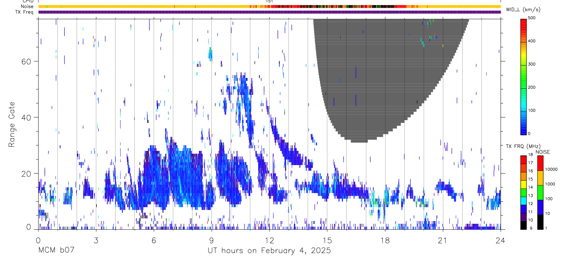Click the 400 label on width colorbar
Screen dimensions: 563x260
pyautogui.click(x=532, y=41)
